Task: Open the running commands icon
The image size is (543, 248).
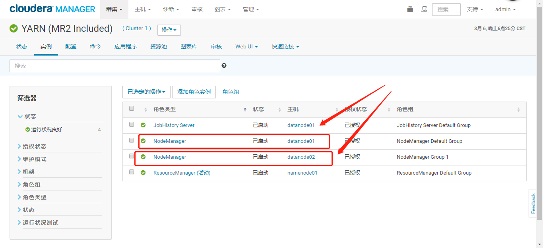Action: 424,9
